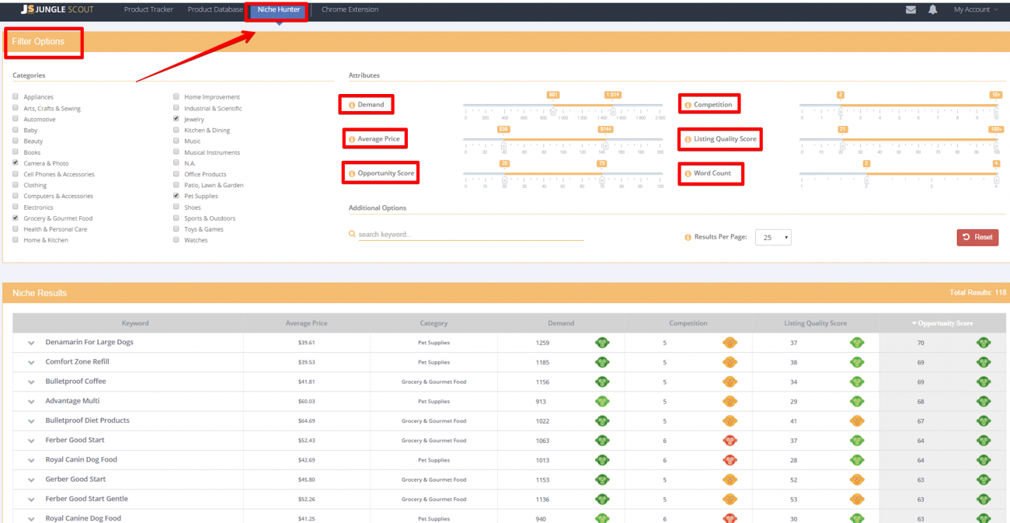
Task: Expand the Ferber Good Start Gentle row
Action: click(x=32, y=499)
